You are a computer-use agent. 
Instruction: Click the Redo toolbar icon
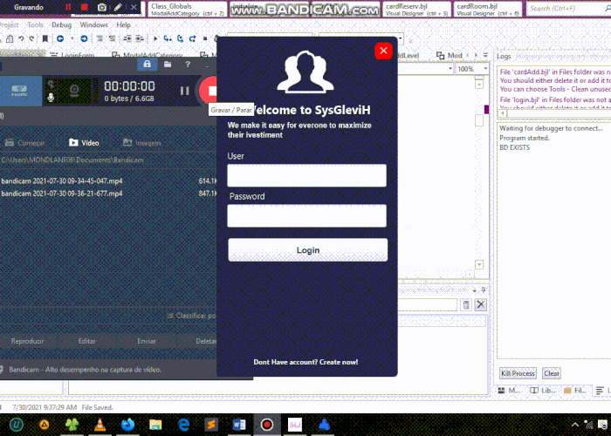31,38
